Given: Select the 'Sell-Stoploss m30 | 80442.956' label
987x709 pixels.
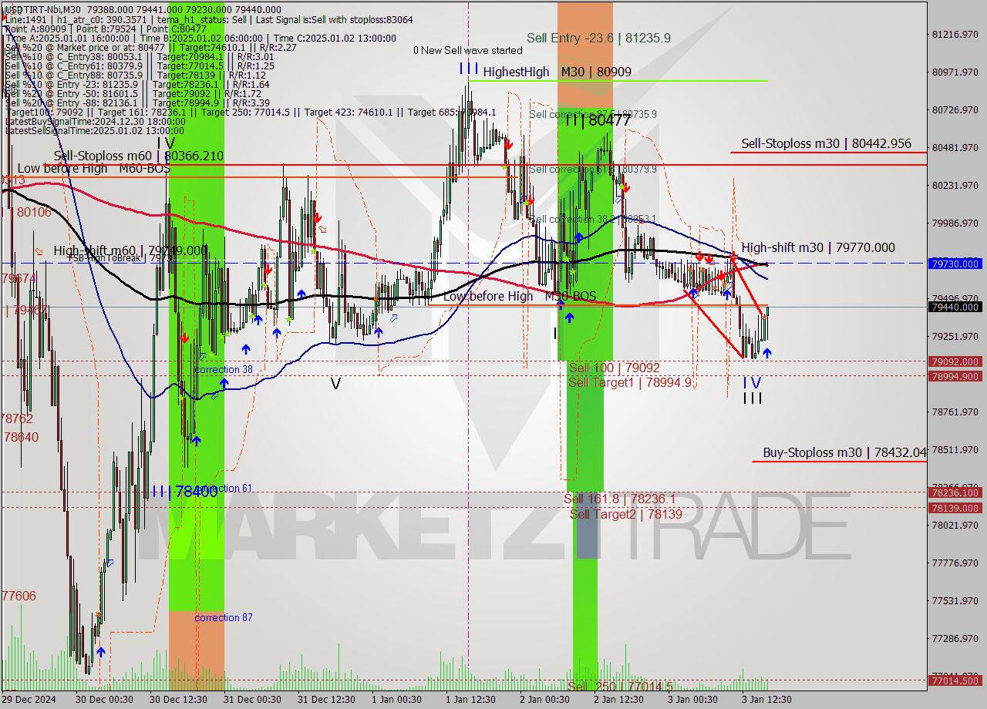Looking at the screenshot, I should tap(826, 143).
